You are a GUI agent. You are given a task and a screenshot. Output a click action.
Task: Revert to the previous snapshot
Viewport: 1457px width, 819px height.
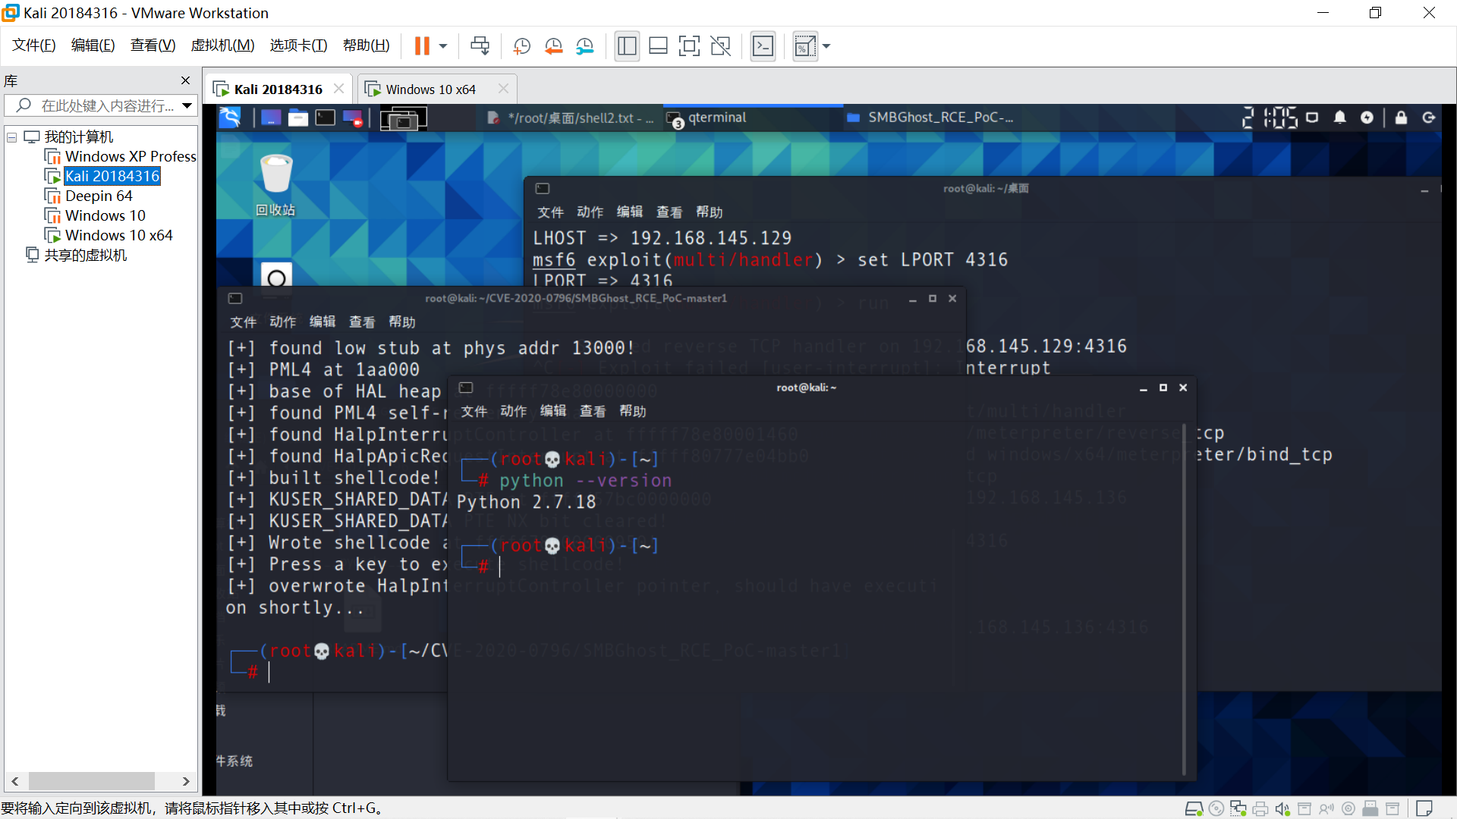click(553, 46)
